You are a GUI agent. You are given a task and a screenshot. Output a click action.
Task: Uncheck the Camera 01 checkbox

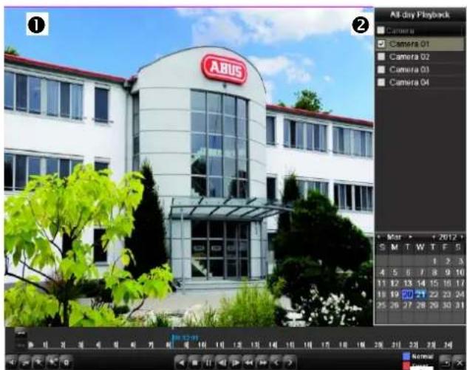(381, 44)
